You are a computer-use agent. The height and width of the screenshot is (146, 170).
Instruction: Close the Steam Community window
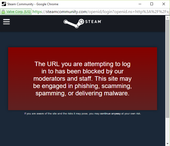click(164, 4)
